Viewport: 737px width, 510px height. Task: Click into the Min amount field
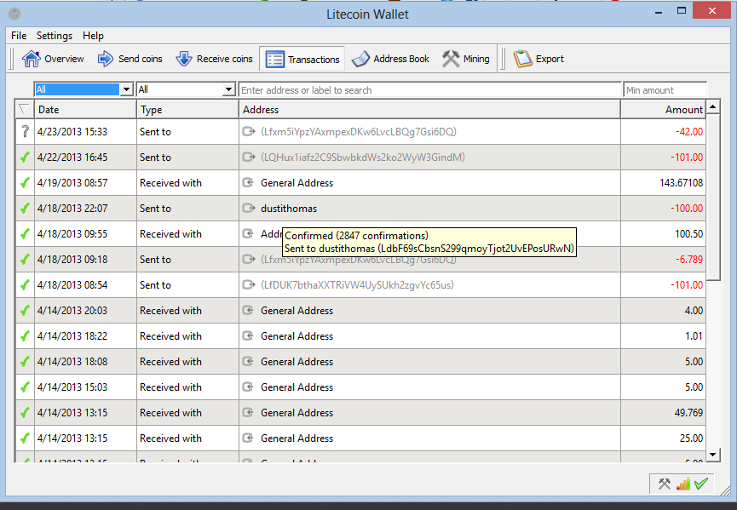point(665,89)
